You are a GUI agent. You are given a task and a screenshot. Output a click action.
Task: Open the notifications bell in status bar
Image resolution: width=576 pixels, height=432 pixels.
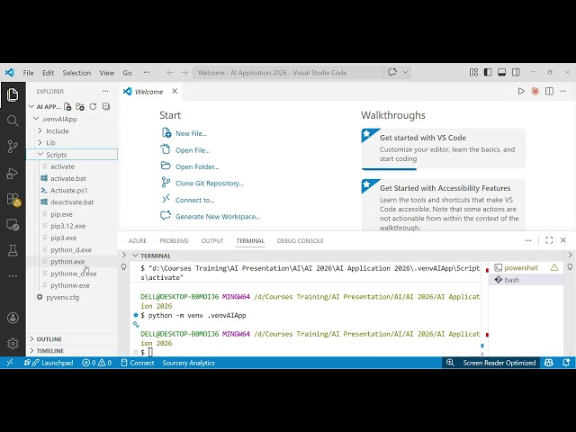click(565, 363)
